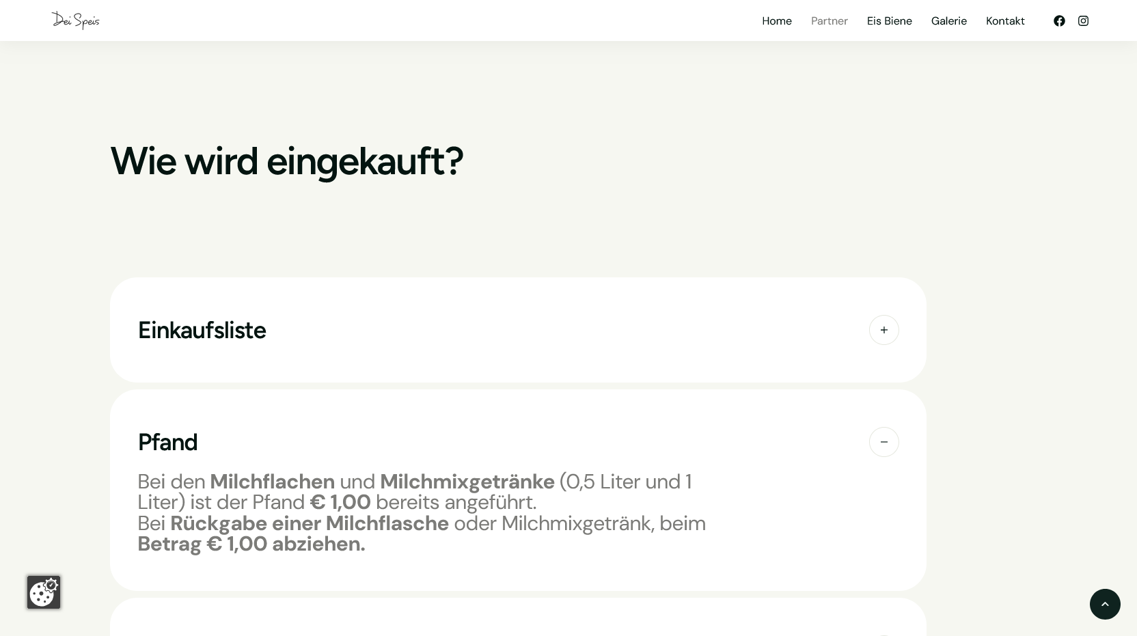Go to Home in navigation

[777, 20]
